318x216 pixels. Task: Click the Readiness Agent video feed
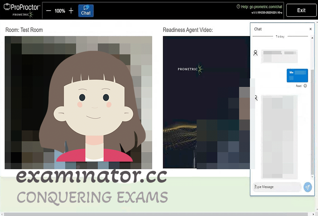pos(206,103)
